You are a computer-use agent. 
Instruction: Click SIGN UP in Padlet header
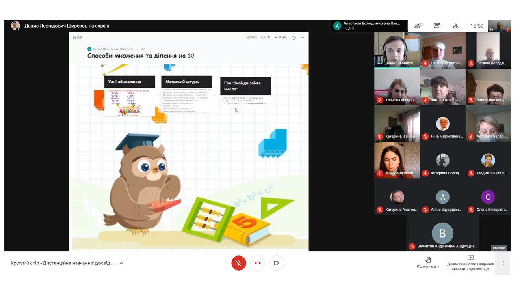click(251, 37)
